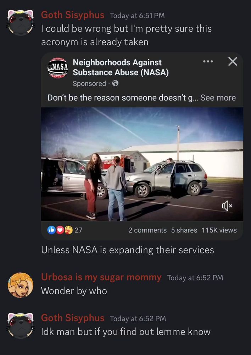
Task: Click the blue thumbs-up like reaction icon
Action: click(51, 230)
